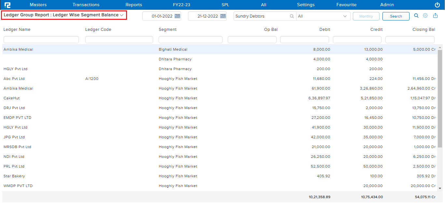445x203 pixels.
Task: Log out using the power icon
Action: coord(437,5)
